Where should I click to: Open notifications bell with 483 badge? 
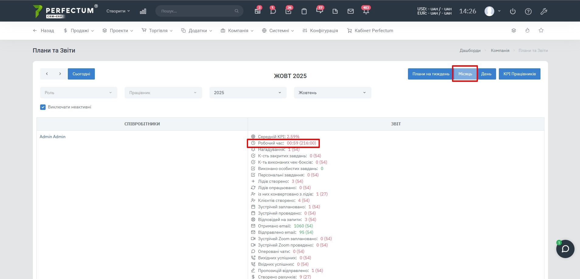366,11
